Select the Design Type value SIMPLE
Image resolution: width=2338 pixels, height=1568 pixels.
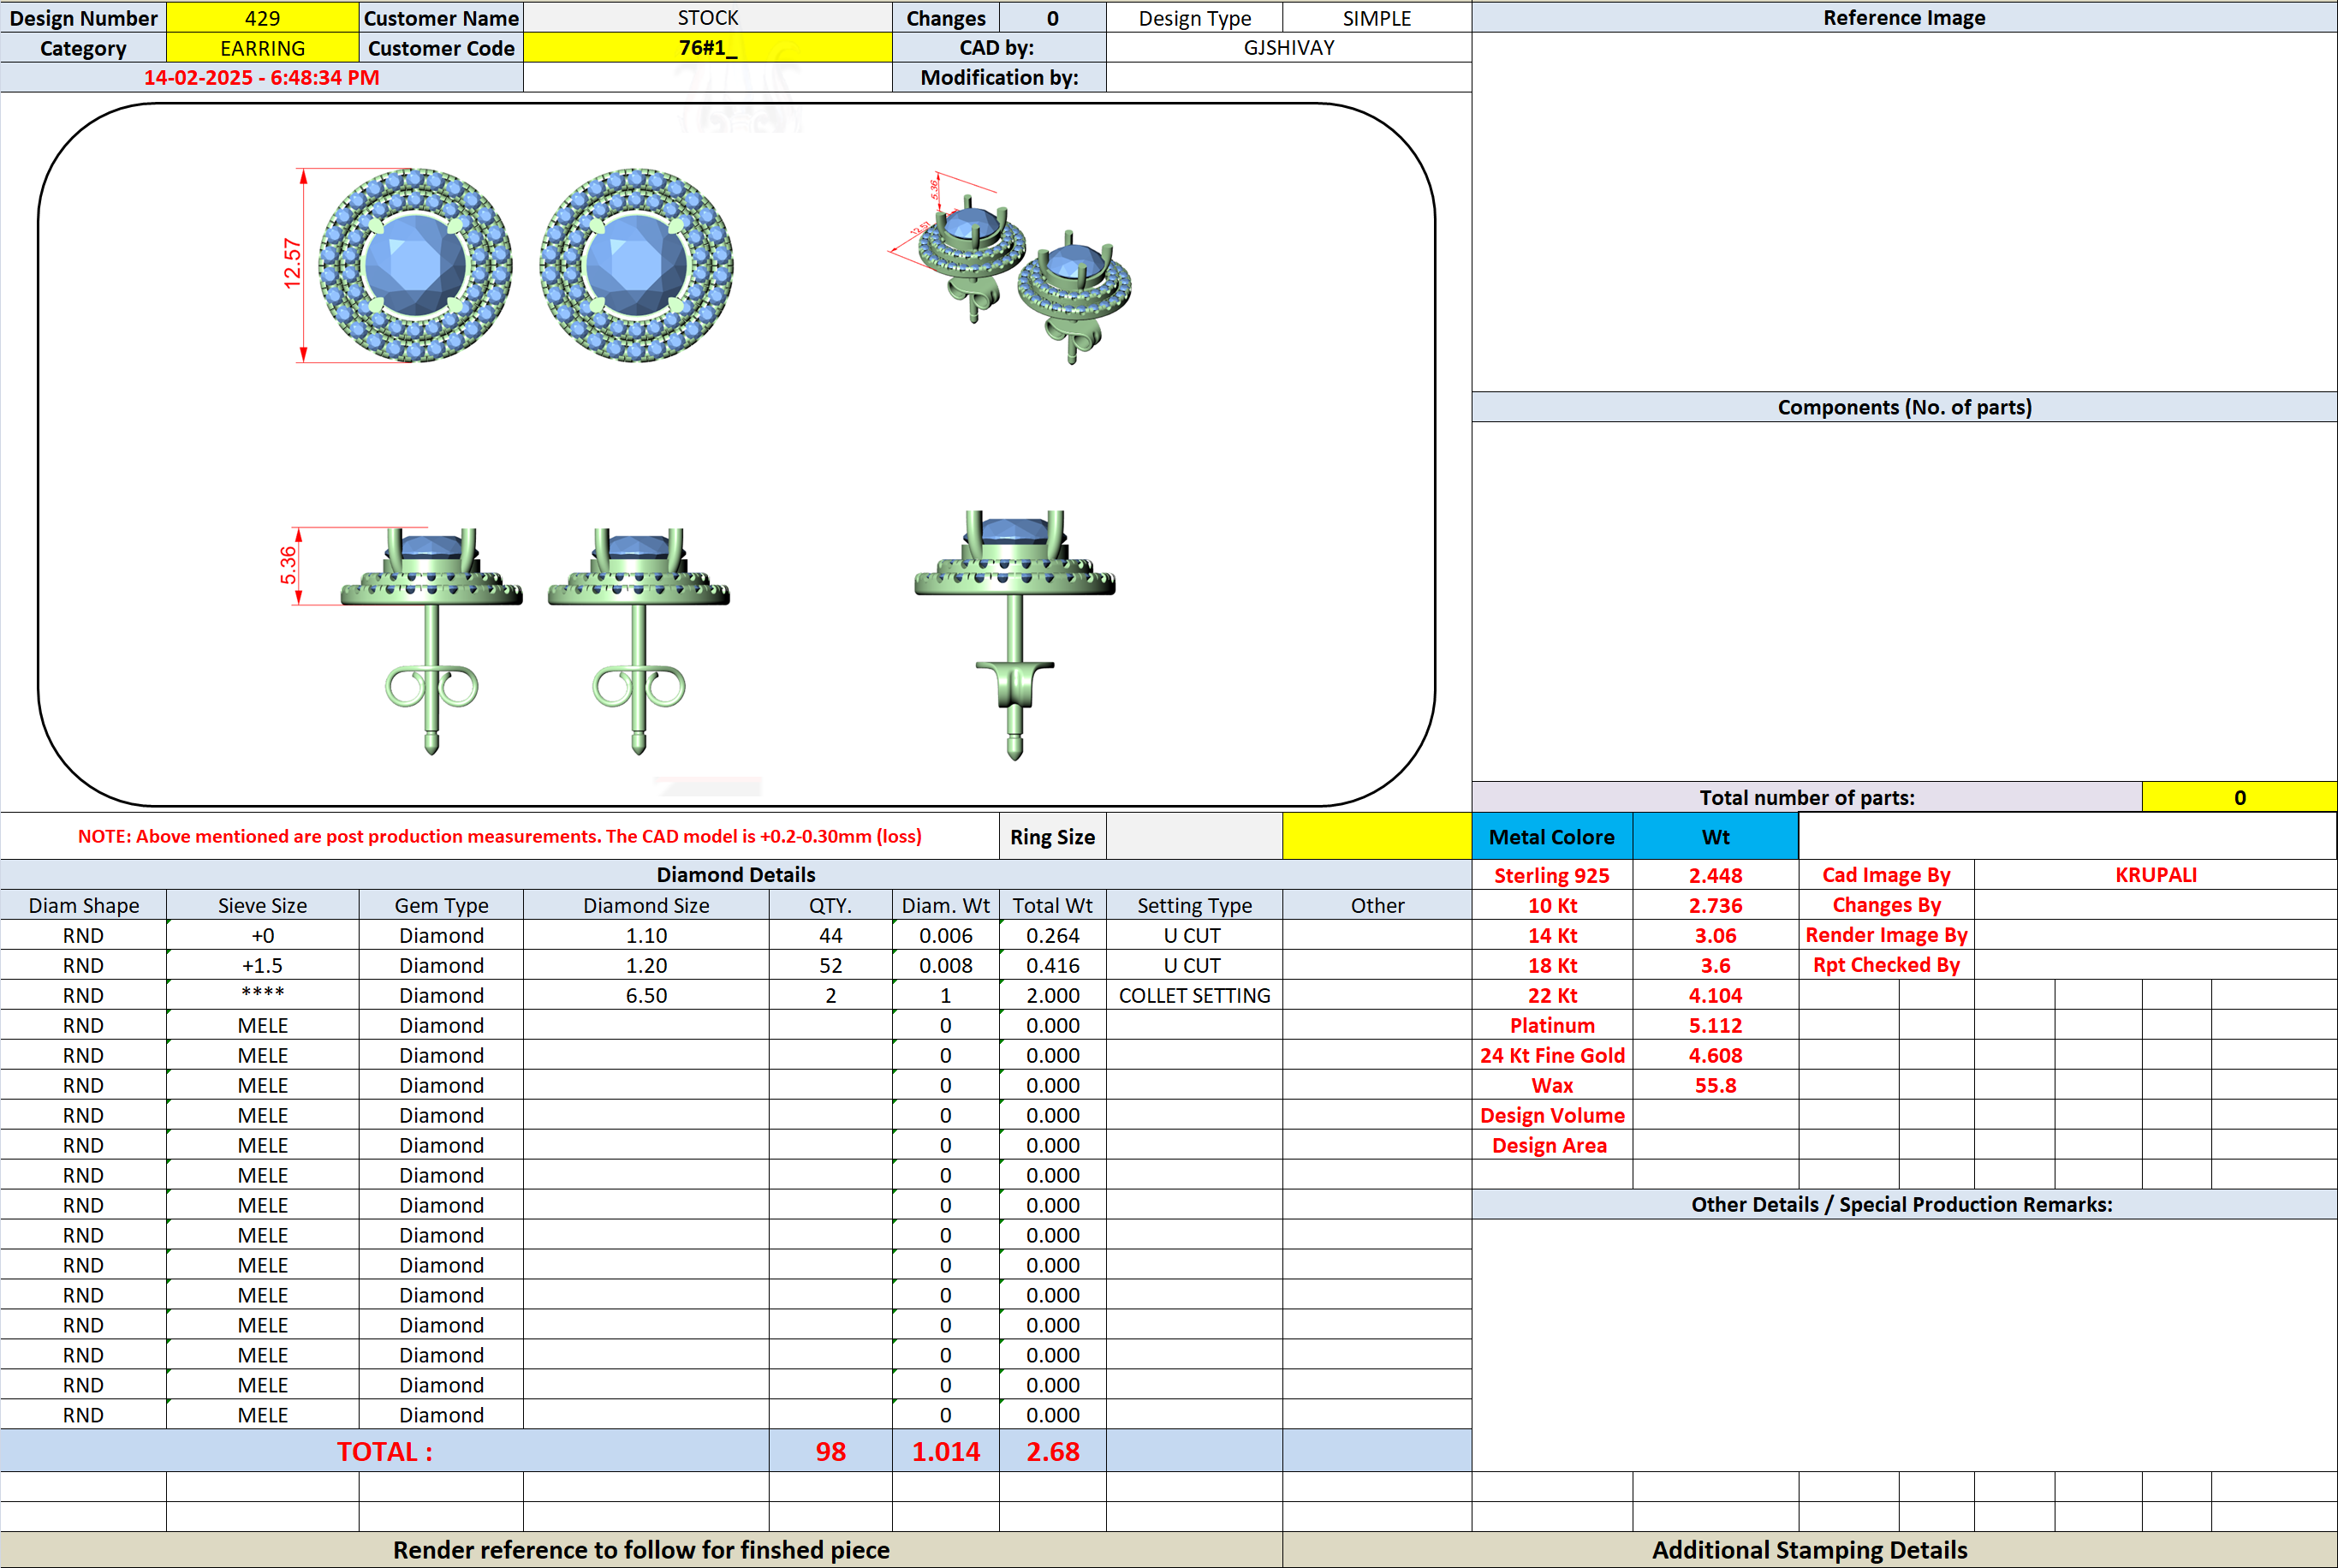pyautogui.click(x=1377, y=18)
